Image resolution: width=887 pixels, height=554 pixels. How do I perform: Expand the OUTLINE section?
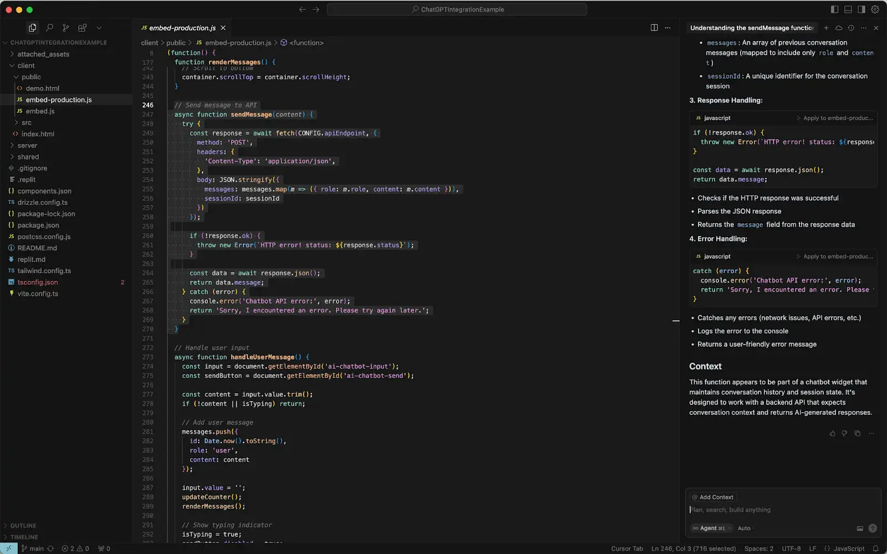tap(23, 525)
